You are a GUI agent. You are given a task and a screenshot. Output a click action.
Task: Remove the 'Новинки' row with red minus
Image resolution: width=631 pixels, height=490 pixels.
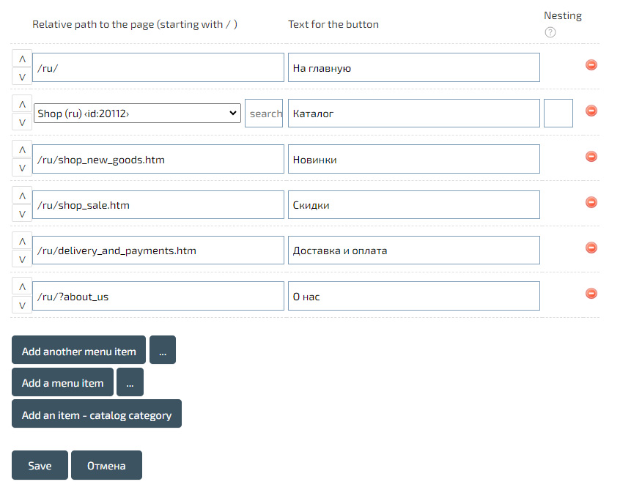pos(591,157)
